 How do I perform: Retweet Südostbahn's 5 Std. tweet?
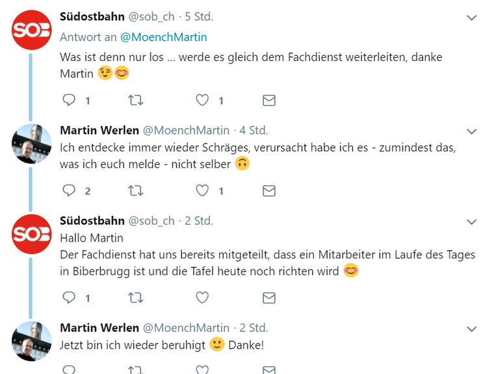[136, 100]
